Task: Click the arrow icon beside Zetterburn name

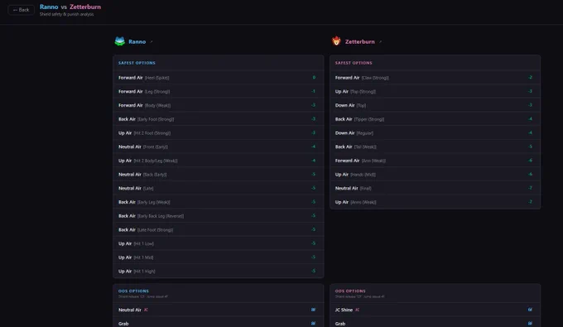Action: coord(380,41)
